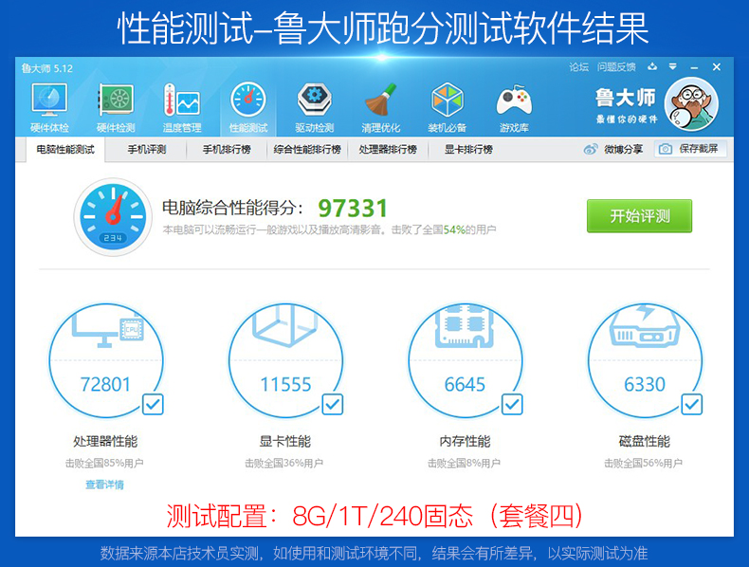Click the graphics score 11555
Screen dimensions: 749x567
point(285,384)
